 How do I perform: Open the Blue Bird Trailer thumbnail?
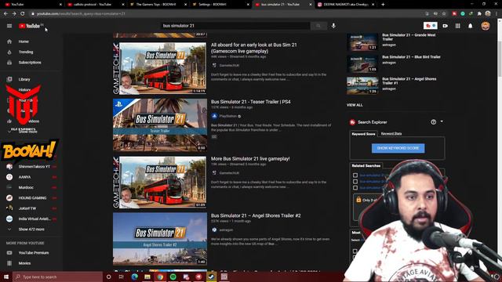362,63
